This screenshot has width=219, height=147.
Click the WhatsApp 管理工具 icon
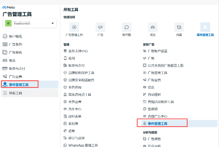pyautogui.click(x=65, y=145)
